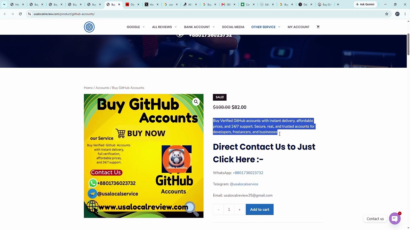
Task: Click the email usalocalreview25@gmail.com text
Action: point(248,195)
